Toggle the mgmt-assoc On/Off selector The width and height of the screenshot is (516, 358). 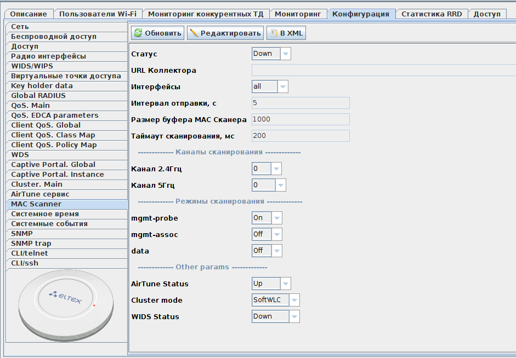pyautogui.click(x=266, y=234)
